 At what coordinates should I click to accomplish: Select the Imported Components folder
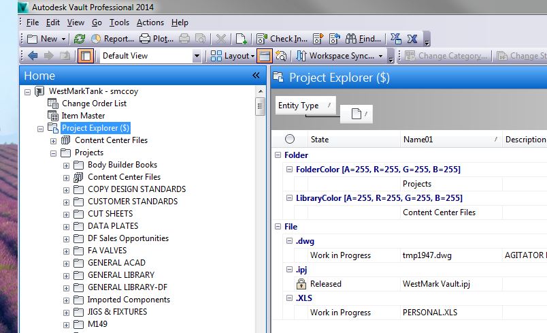pos(129,300)
